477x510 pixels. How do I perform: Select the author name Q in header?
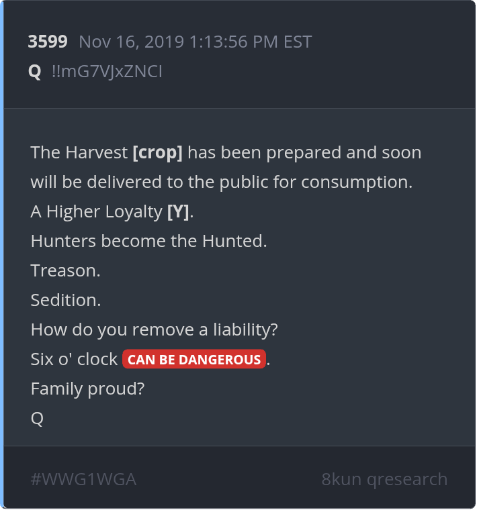coord(35,71)
